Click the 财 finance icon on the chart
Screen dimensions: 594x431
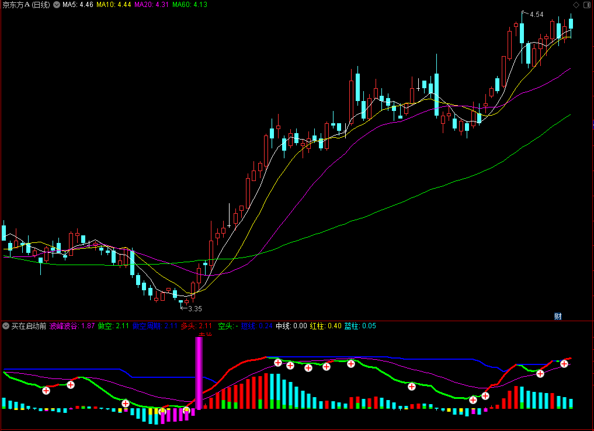click(x=558, y=317)
